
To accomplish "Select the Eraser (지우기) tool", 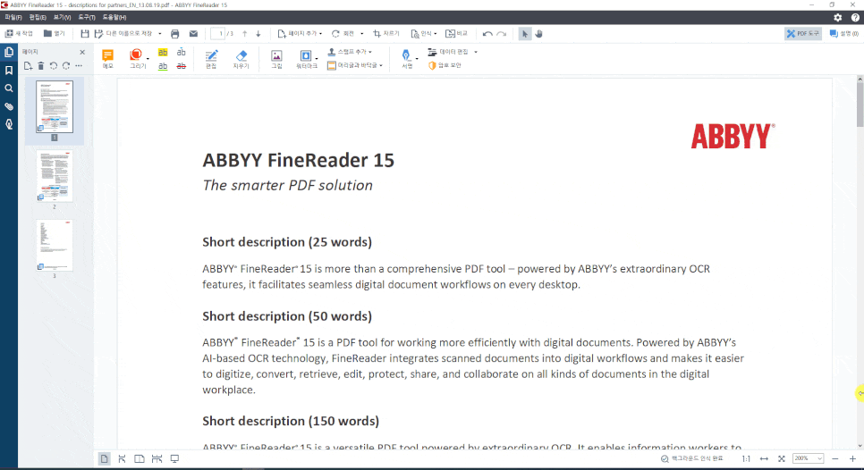I will click(241, 59).
